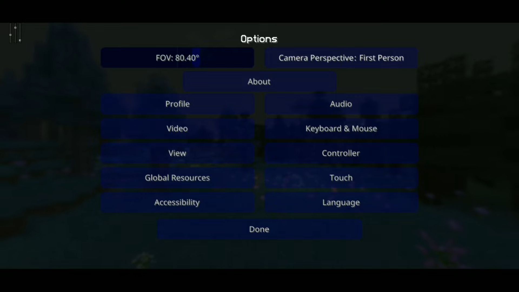Open the Audio settings panel

point(341,103)
